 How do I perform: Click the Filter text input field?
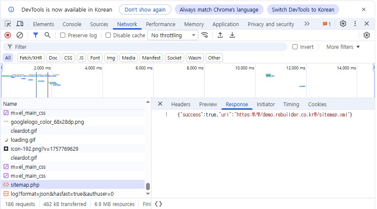click(x=146, y=47)
